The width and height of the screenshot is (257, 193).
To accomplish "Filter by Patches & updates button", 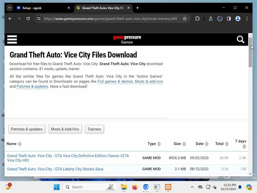I will click(27, 129).
